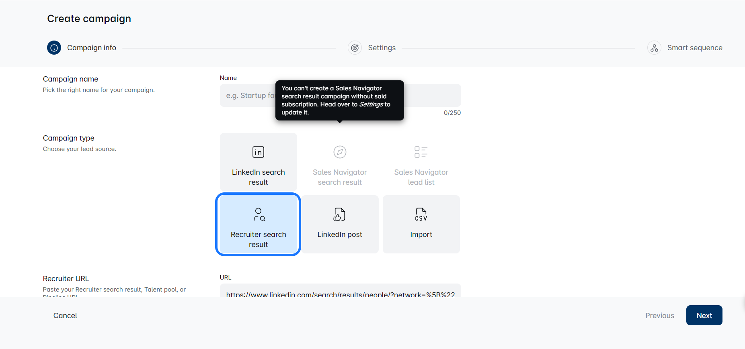Click the Settings step target icon
This screenshot has height=349, width=745.
[x=355, y=48]
